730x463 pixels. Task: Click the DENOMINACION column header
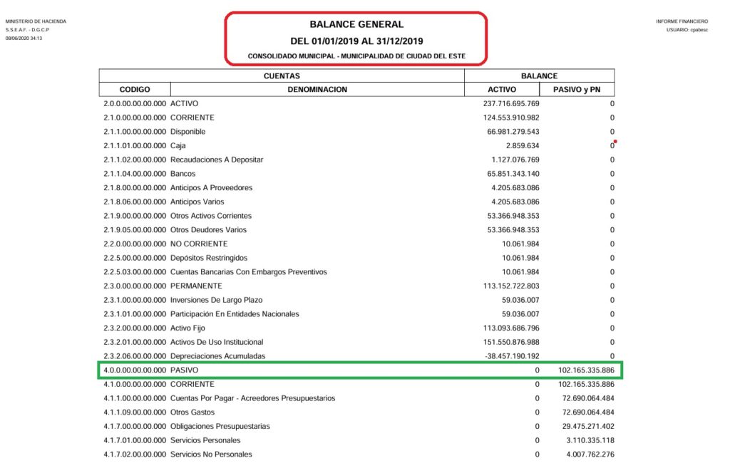317,89
